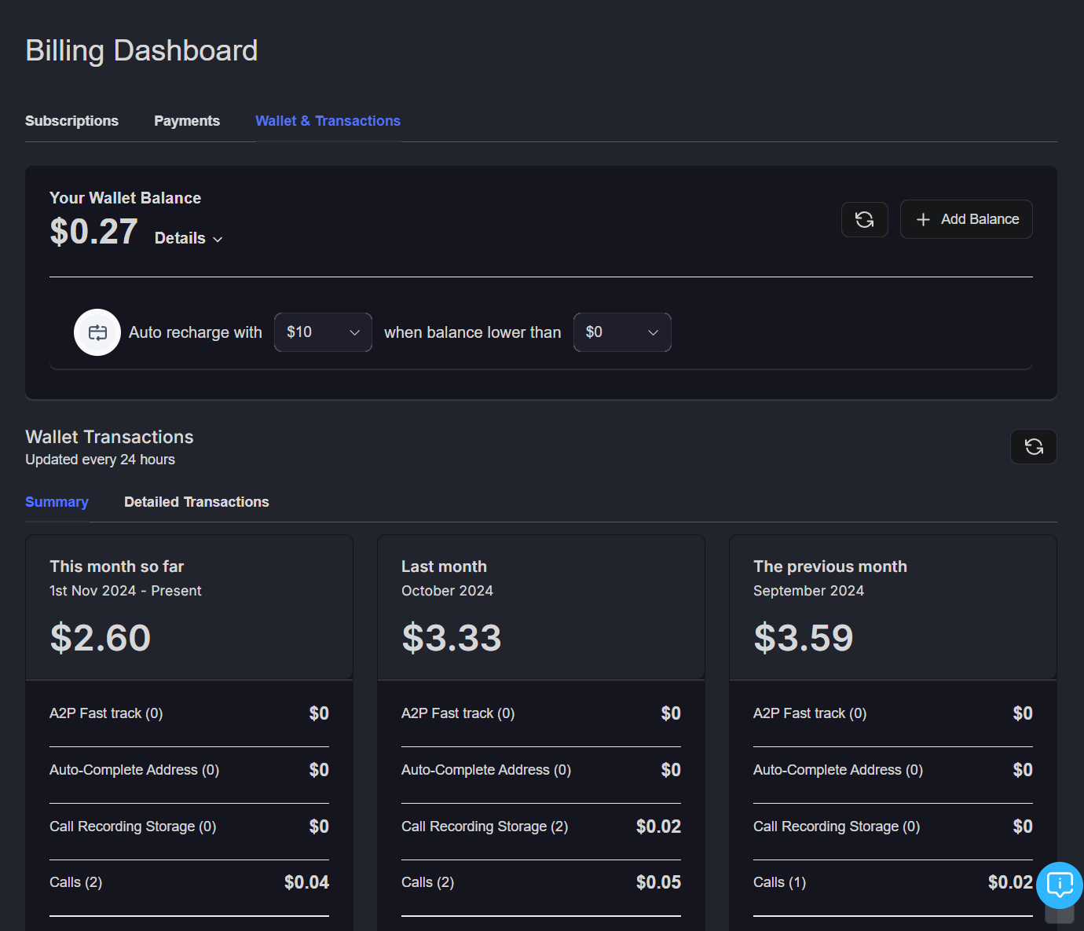Click the round auto recharge icon
1084x931 pixels.
click(97, 332)
